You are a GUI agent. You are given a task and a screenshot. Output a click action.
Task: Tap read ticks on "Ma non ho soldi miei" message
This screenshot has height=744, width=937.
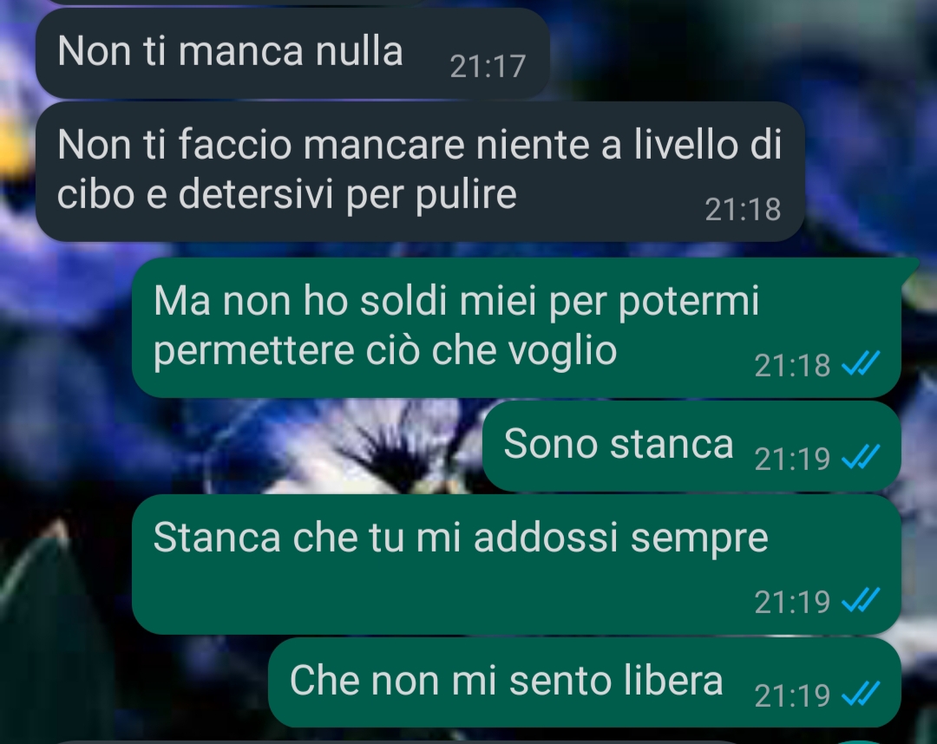(861, 363)
